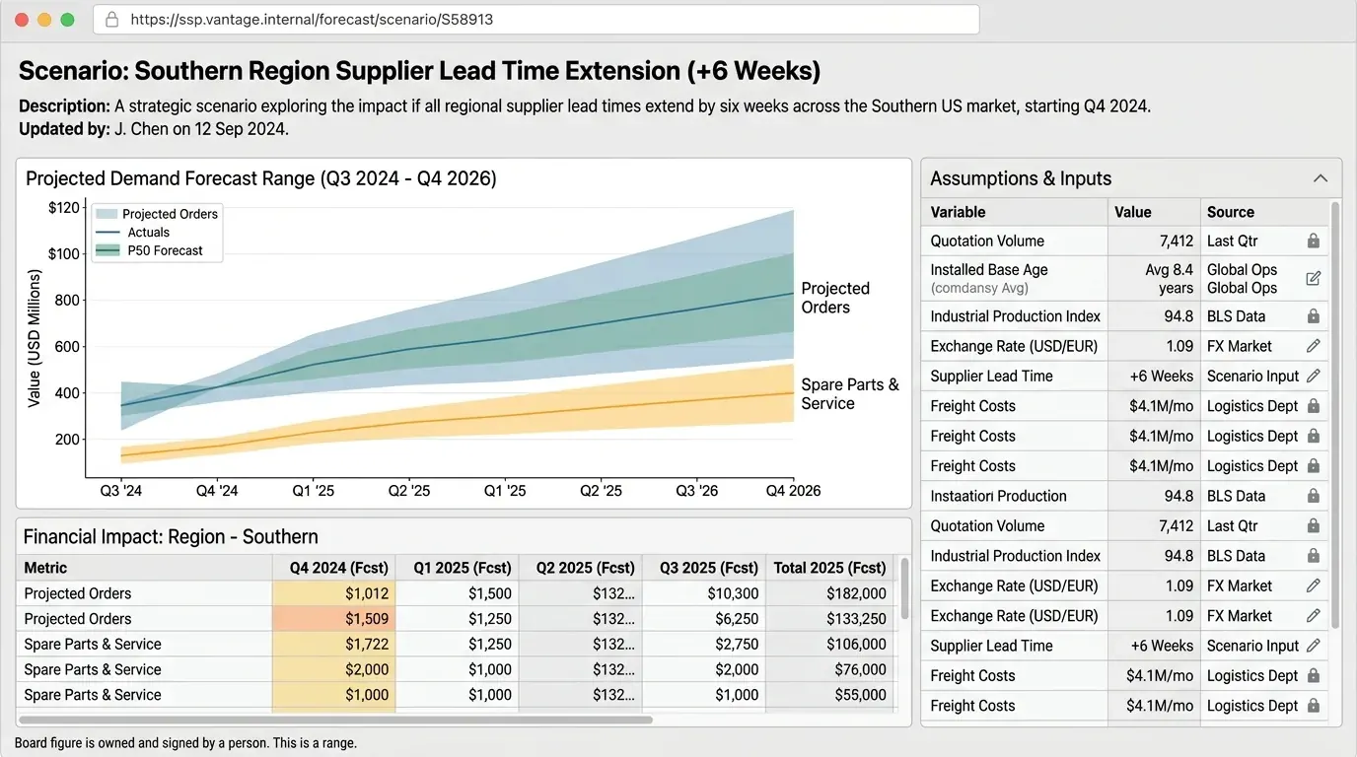Select the $1,722 cell
The image size is (1357, 757).
[334, 644]
